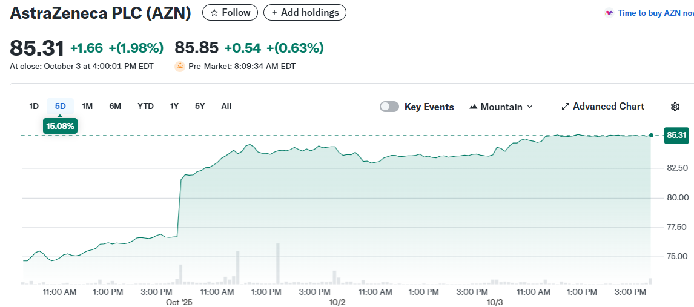Click the pre-market sun icon
This screenshot has height=307, width=694.
pyautogui.click(x=180, y=66)
